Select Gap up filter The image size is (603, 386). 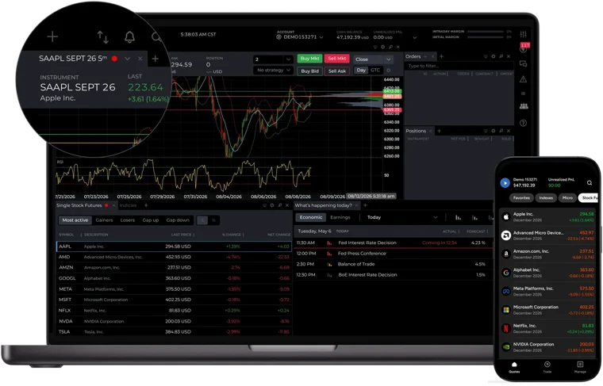[151, 220]
